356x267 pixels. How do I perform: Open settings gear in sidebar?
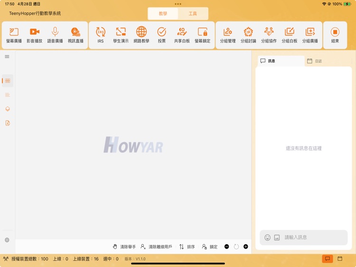pos(7,240)
